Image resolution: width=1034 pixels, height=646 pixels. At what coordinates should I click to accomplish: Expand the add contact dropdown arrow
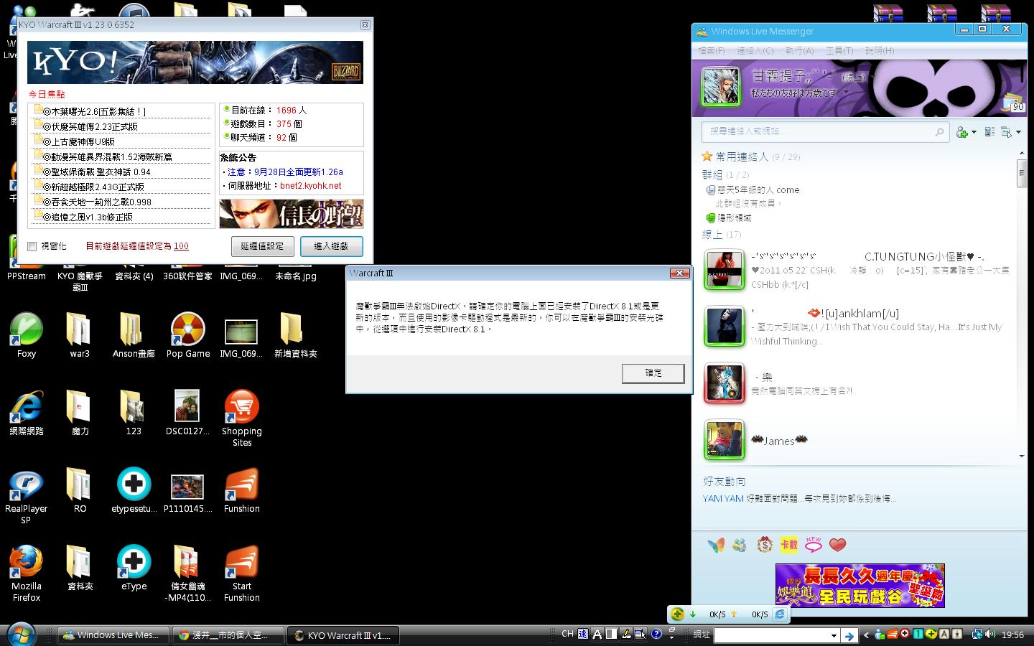[x=974, y=133]
